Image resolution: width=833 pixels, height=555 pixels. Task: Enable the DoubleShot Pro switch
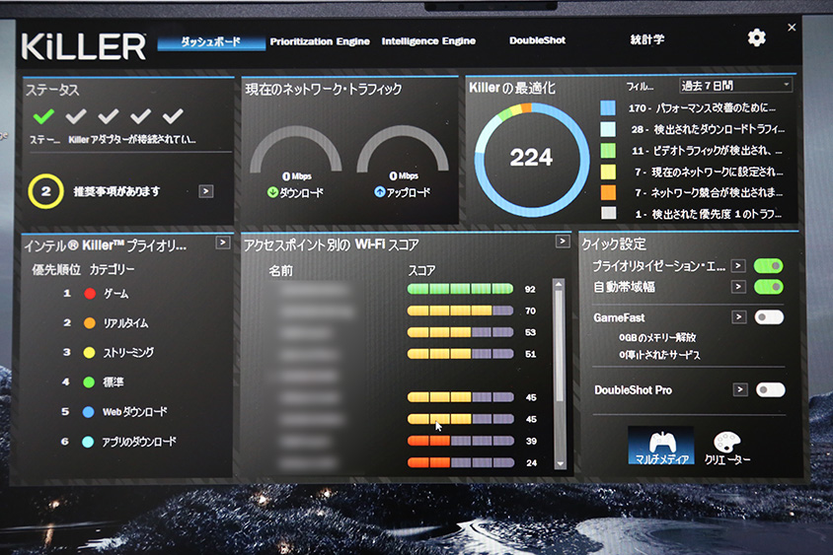coord(770,390)
